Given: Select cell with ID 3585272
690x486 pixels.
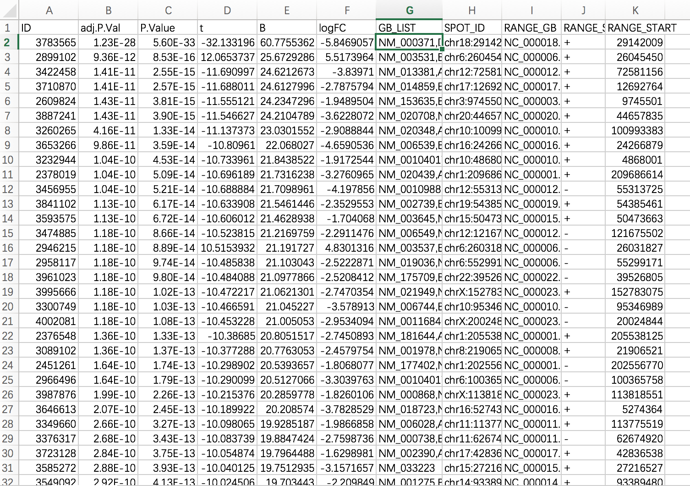Looking at the screenshot, I should click(x=49, y=468).
